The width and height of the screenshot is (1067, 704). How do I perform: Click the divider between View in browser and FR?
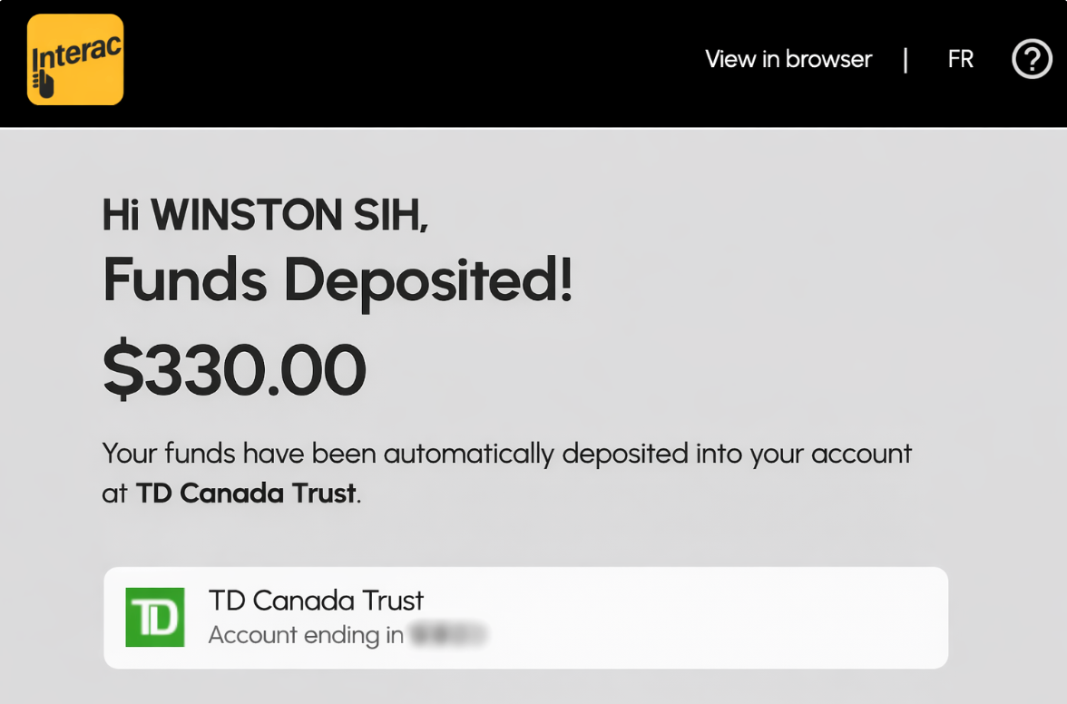coord(905,60)
